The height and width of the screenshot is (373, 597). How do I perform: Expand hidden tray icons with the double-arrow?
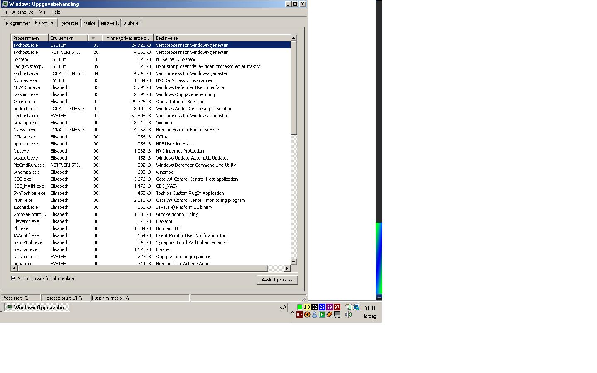point(293,312)
